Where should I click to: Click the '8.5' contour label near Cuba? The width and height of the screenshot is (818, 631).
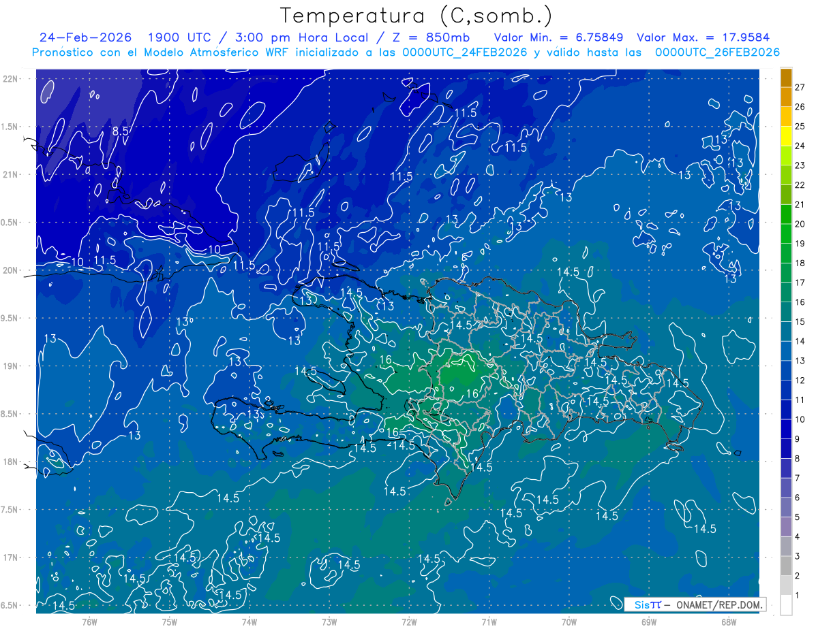(120, 131)
